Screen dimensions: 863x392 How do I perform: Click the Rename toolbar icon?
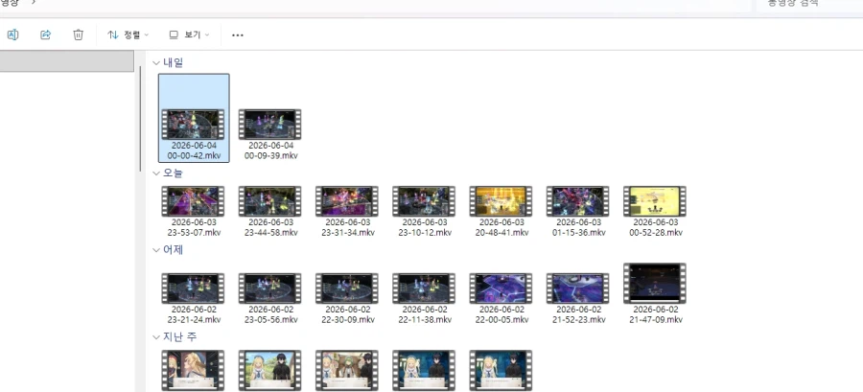tap(12, 35)
